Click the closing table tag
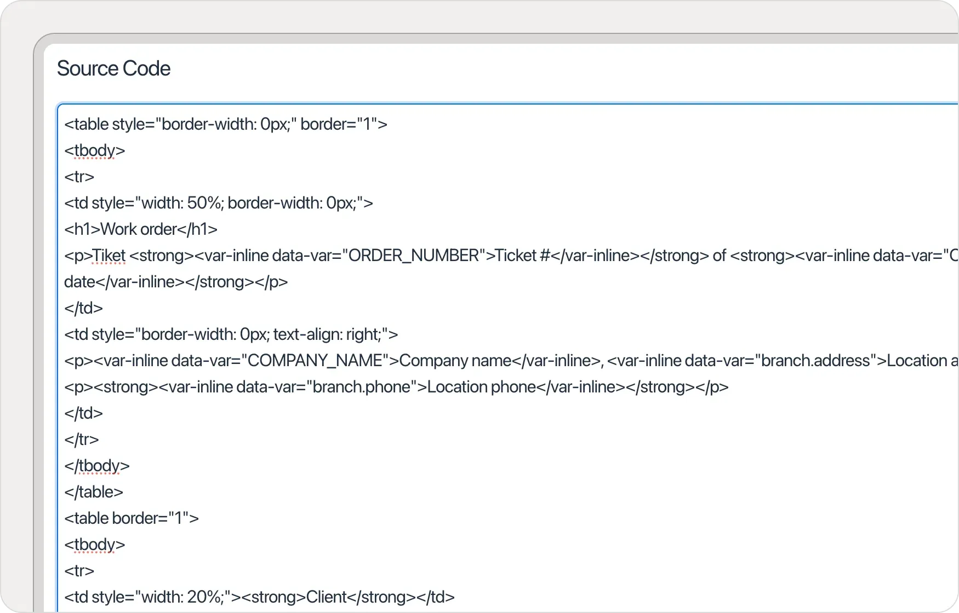 click(93, 491)
